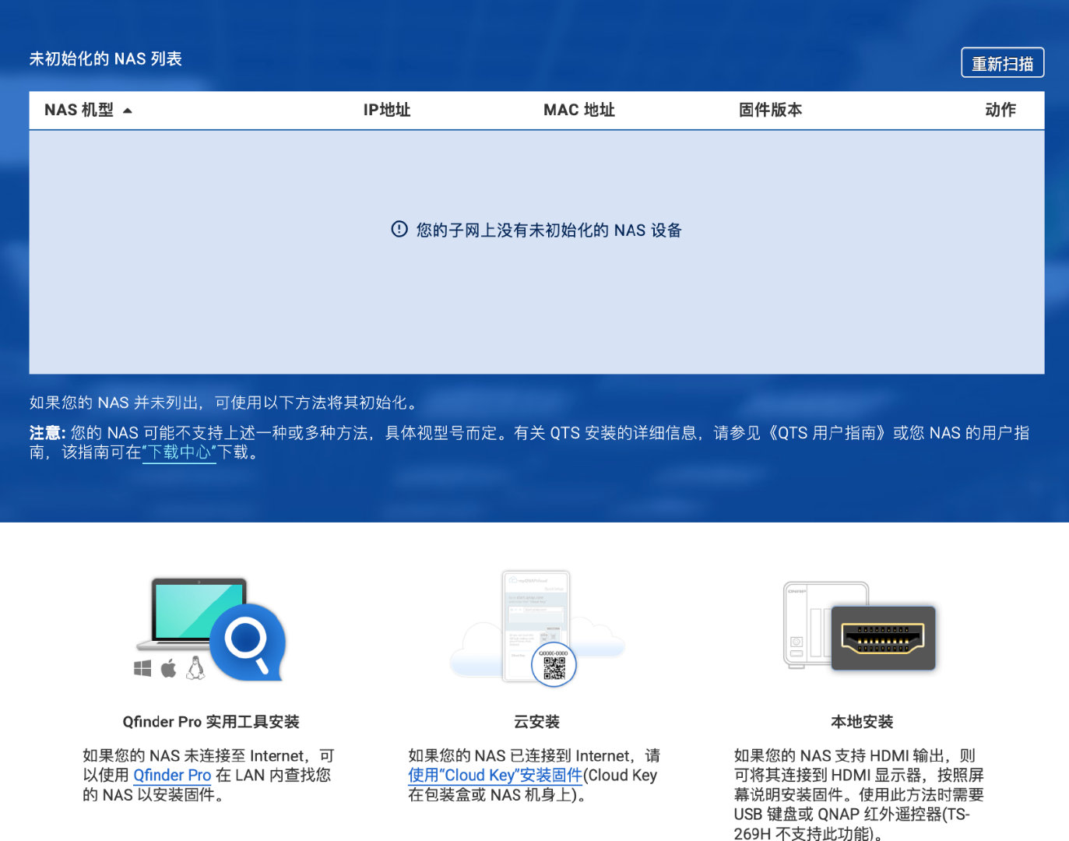Select the MAC 地址 column header
The image size is (1069, 841).
pos(579,110)
